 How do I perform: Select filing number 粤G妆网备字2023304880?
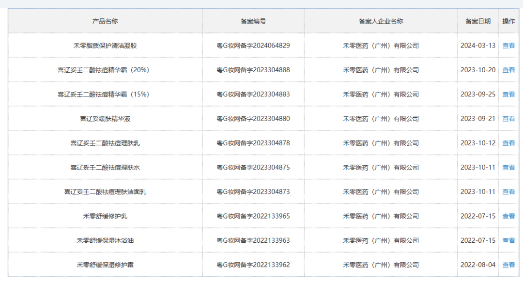253,119
